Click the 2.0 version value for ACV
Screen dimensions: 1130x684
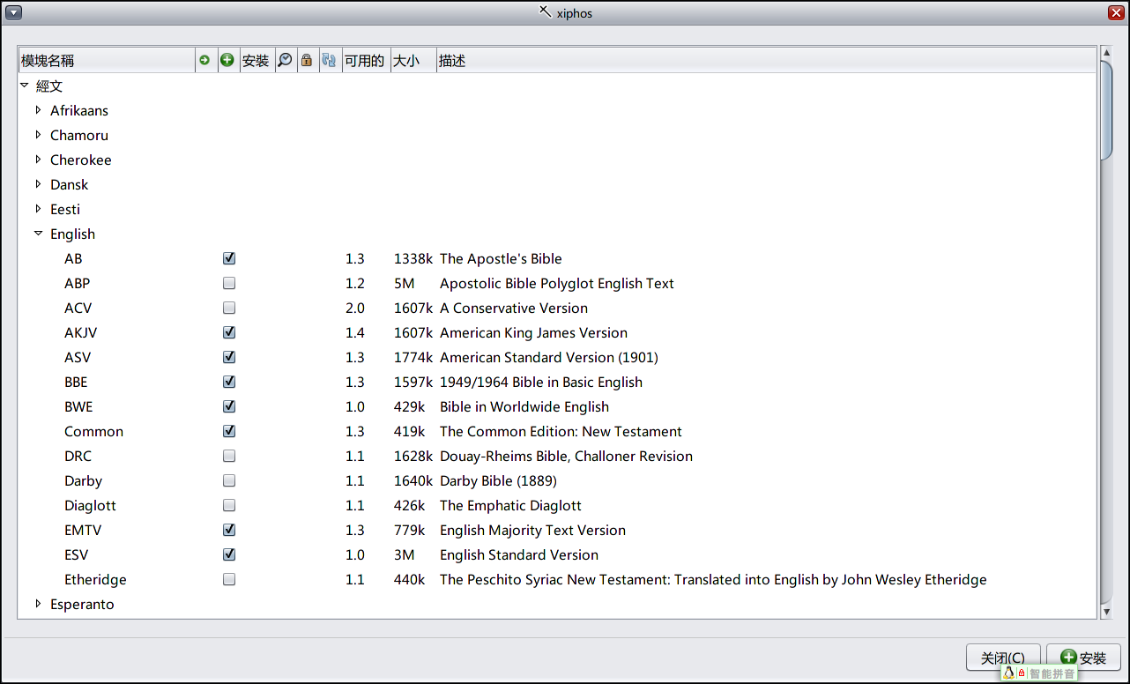[354, 308]
